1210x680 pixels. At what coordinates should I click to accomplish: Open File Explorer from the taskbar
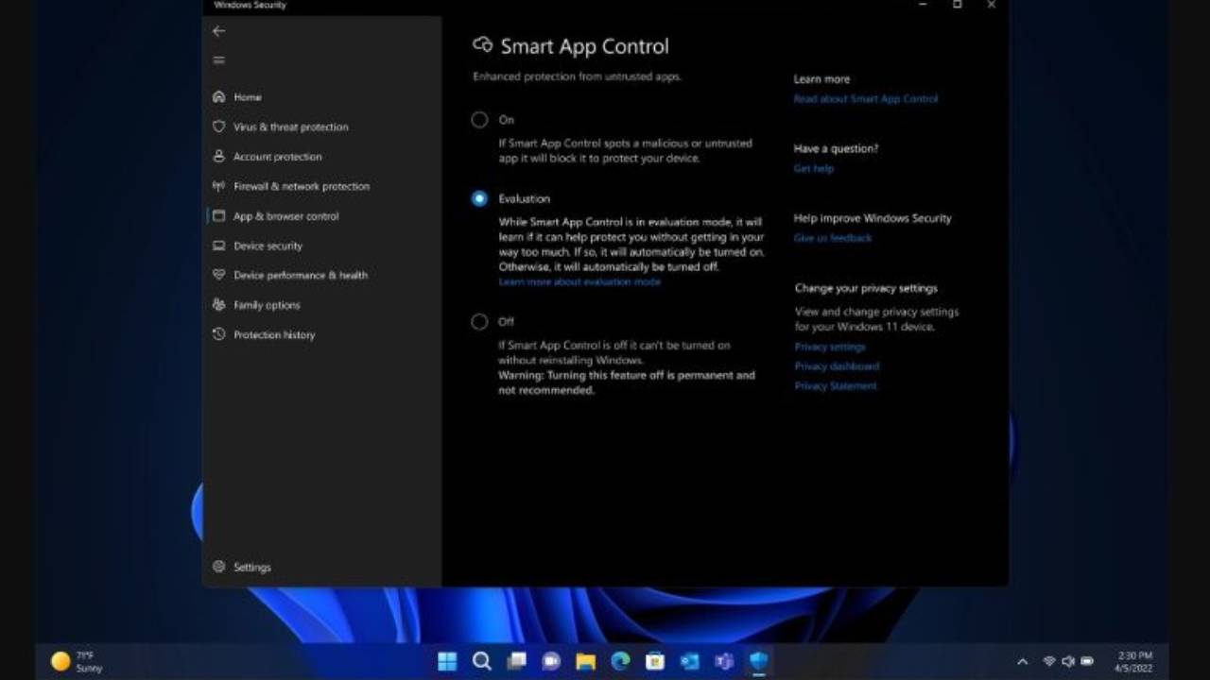click(x=585, y=660)
